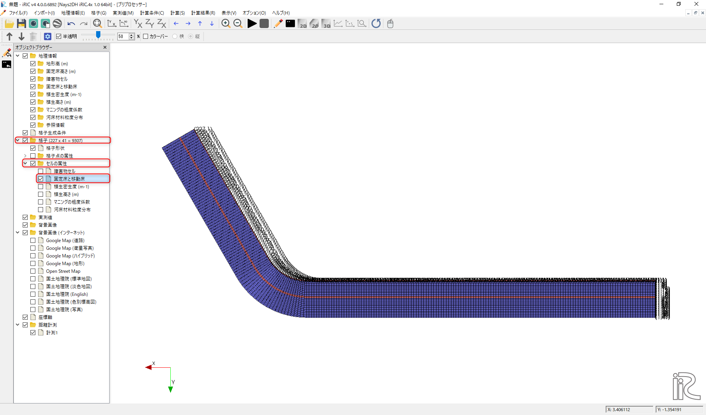Screen dimensions: 706x415
Task: Click pencil icon in left sidebar
Action: click(x=7, y=52)
